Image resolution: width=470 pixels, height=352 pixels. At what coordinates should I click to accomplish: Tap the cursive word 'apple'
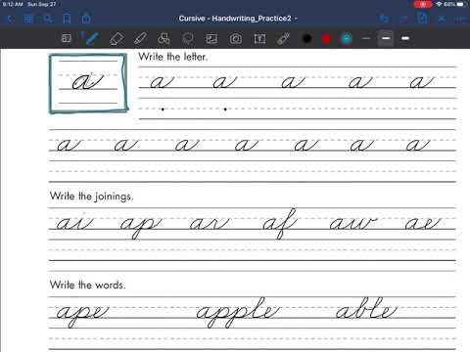(238, 312)
